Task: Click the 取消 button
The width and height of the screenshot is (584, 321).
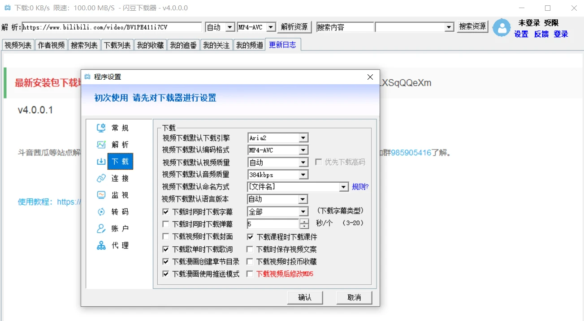Action: (x=354, y=297)
